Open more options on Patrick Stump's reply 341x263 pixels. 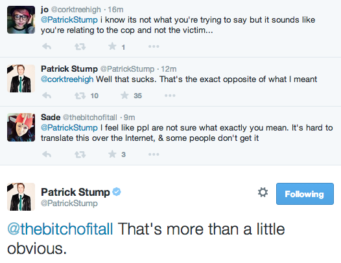coord(170,96)
